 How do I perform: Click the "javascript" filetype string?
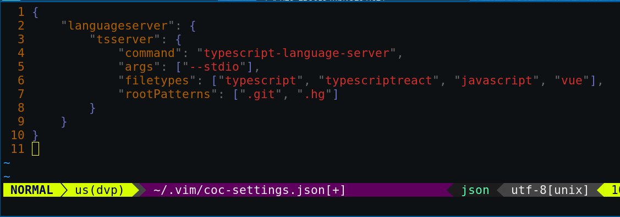497,81
